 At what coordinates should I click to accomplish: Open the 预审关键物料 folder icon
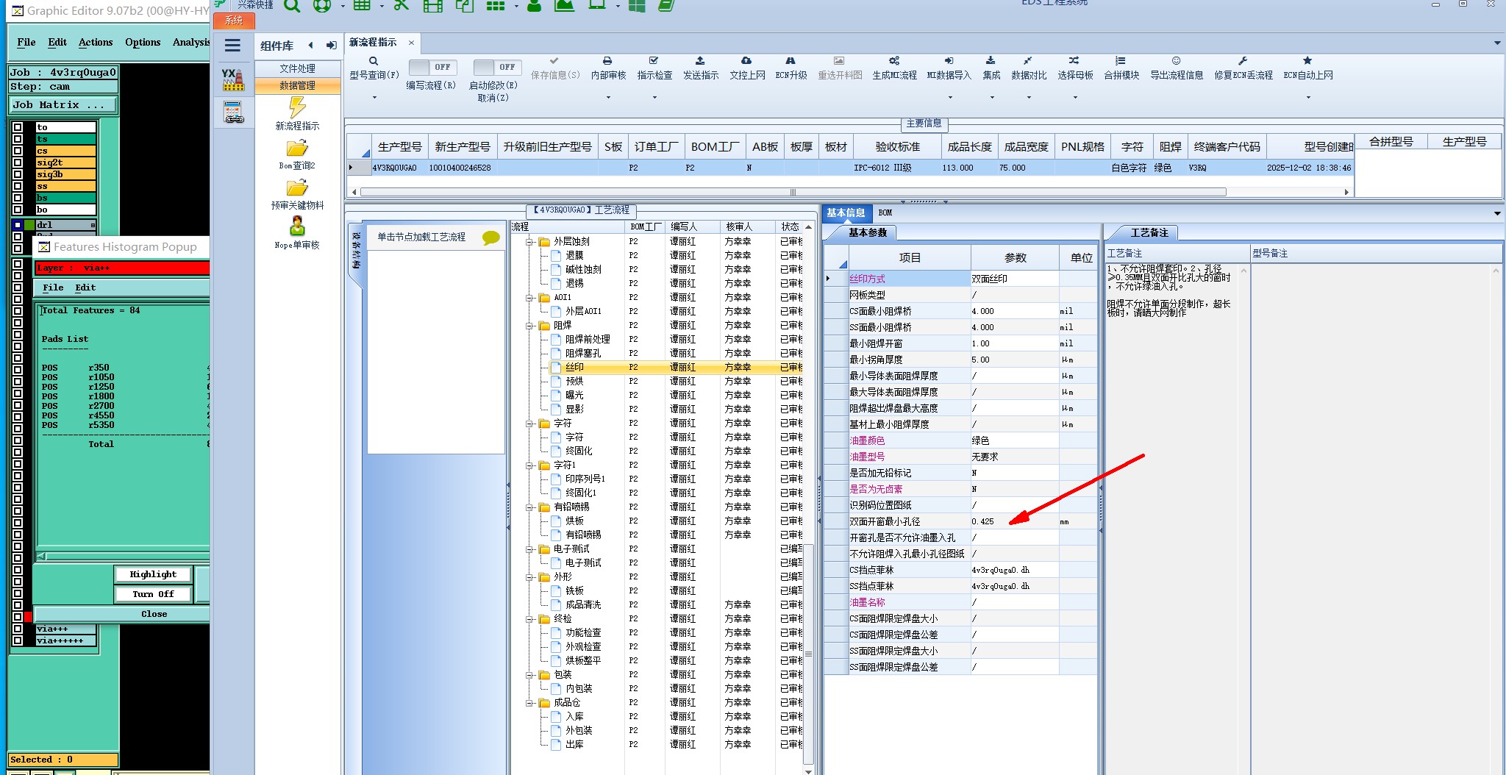tap(297, 187)
